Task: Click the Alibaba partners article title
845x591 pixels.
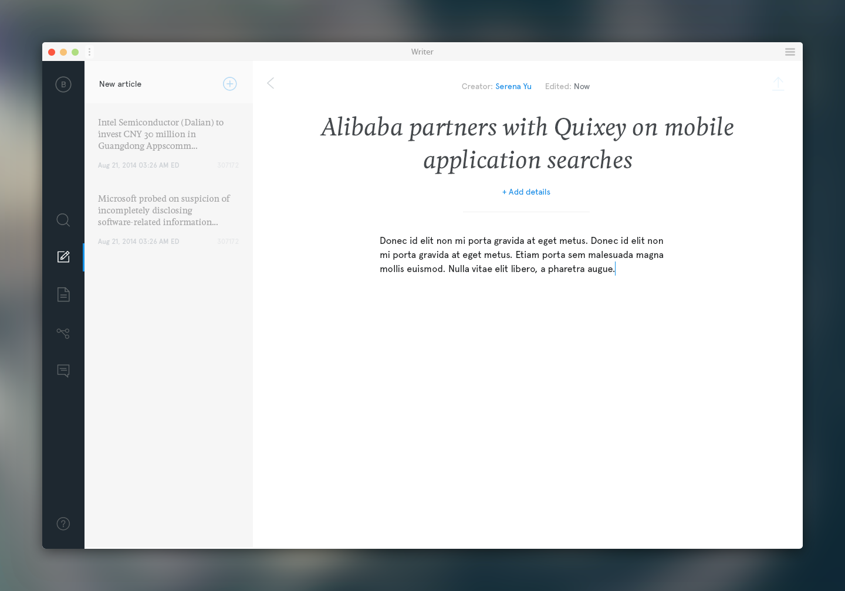Action: click(528, 143)
